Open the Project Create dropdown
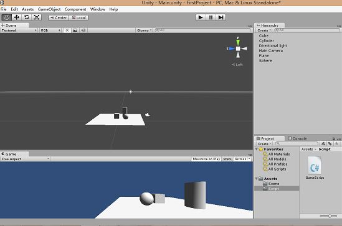 pyautogui.click(x=264, y=144)
